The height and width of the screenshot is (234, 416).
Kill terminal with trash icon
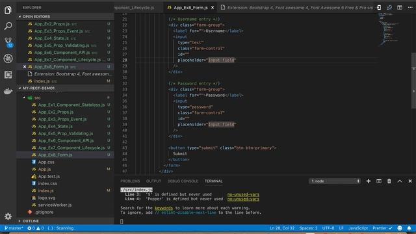tap(389, 181)
